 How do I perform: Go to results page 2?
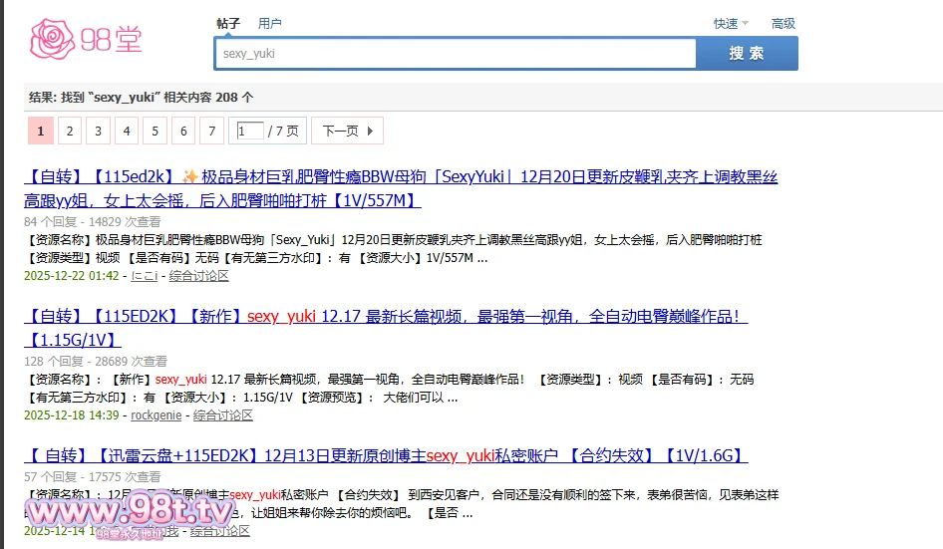[x=69, y=131]
